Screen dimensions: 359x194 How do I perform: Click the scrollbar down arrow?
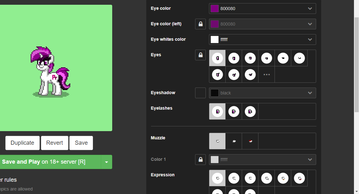point(356,191)
